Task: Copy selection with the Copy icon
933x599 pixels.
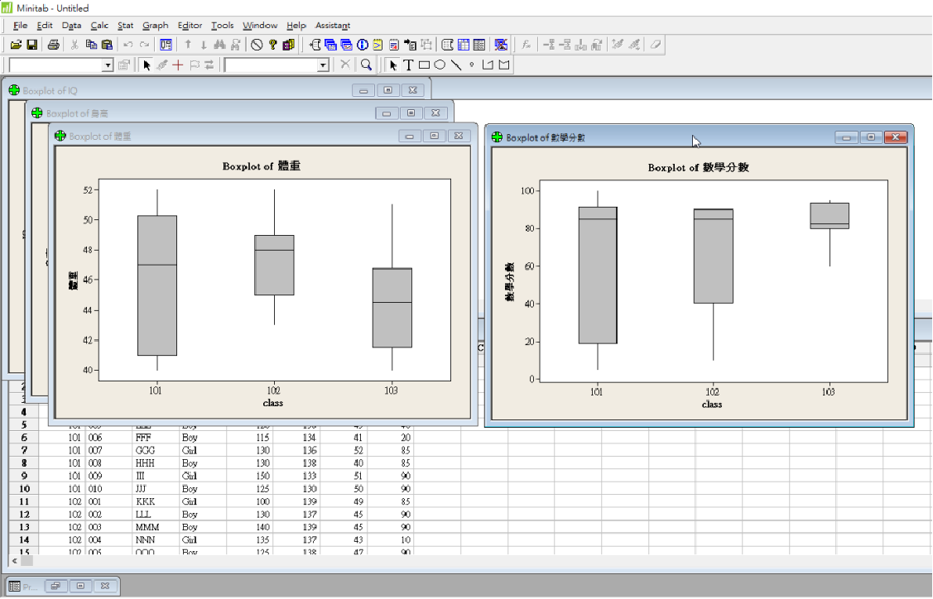Action: click(91, 45)
